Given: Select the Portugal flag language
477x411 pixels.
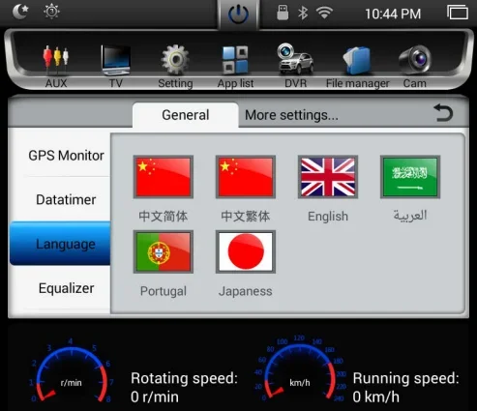Looking at the screenshot, I should (x=164, y=251).
